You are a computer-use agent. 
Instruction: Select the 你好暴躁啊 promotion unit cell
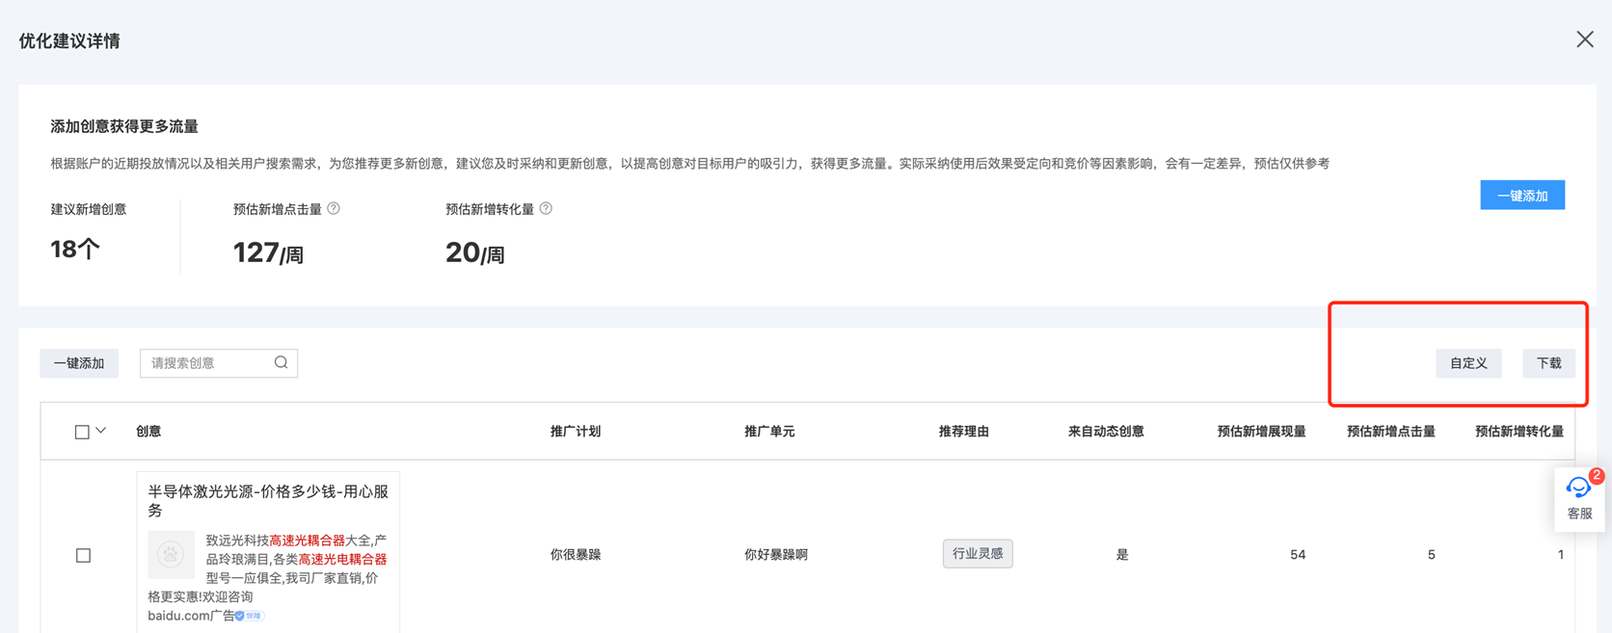pyautogui.click(x=776, y=555)
